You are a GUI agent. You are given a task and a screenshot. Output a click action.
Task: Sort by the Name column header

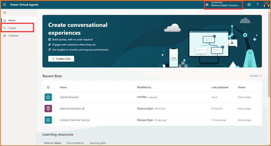(x=63, y=87)
